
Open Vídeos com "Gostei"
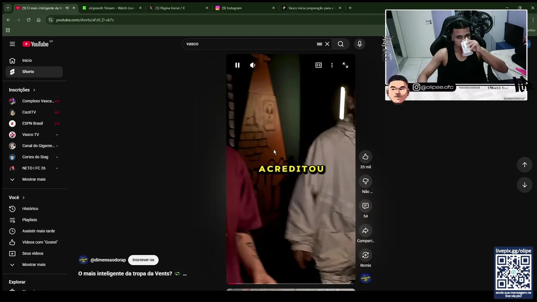(34, 242)
